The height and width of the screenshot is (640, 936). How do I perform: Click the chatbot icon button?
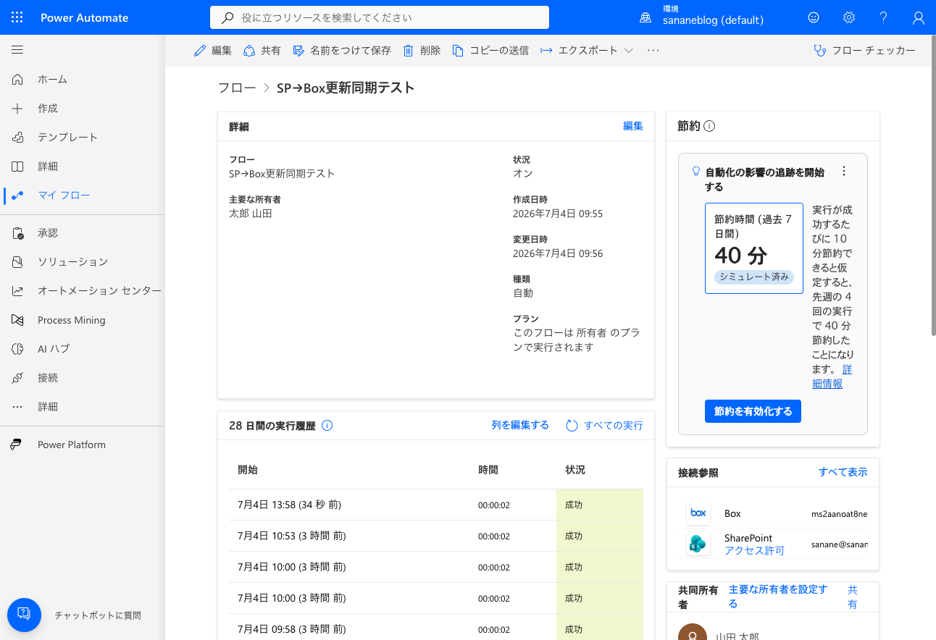pos(24,615)
